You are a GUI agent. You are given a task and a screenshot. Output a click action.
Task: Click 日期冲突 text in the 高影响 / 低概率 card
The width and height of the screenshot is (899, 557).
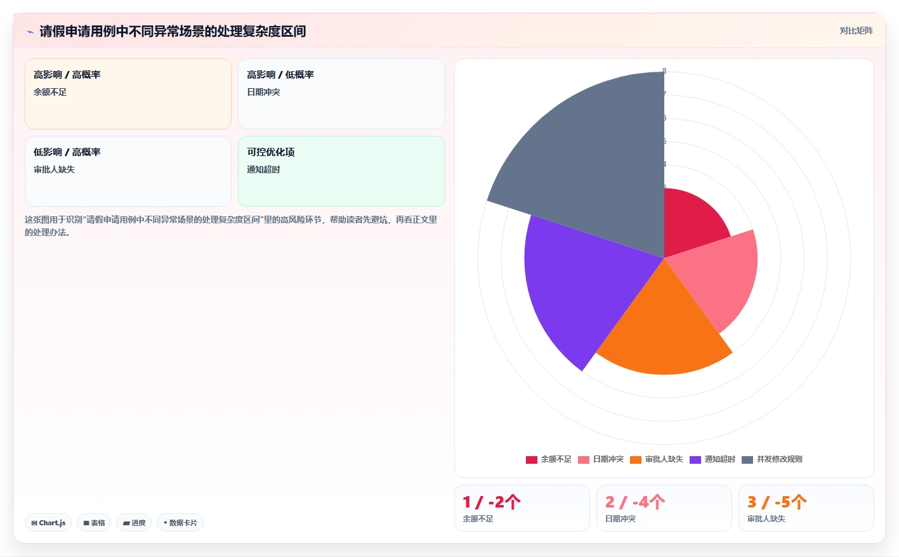click(x=263, y=92)
